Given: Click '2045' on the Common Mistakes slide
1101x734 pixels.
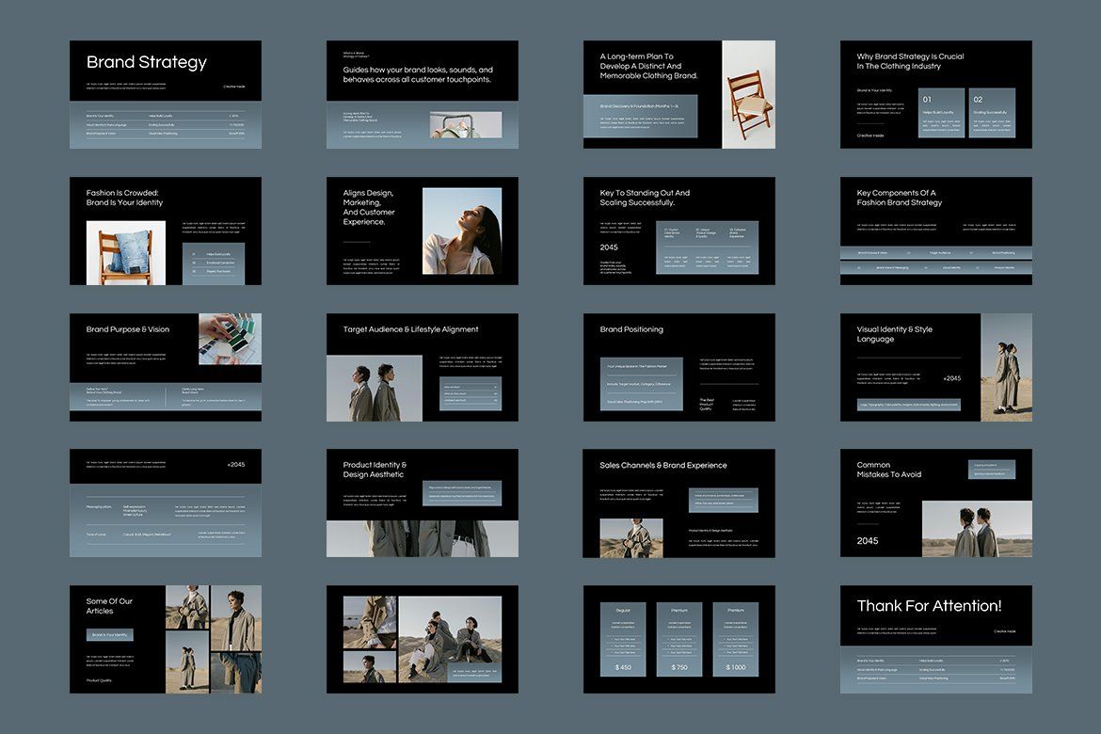Looking at the screenshot, I should tap(868, 541).
